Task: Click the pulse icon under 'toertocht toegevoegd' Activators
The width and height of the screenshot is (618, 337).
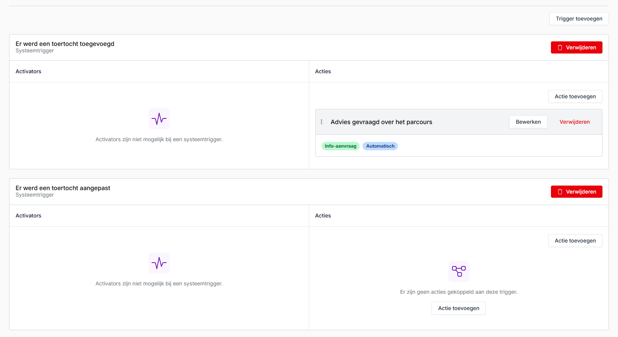Action: [159, 119]
